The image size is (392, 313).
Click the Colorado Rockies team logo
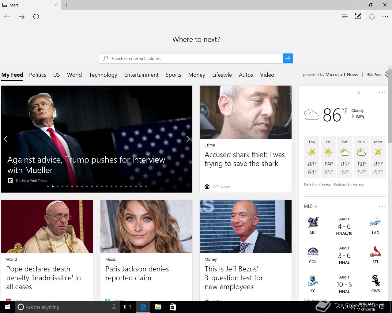point(313,252)
